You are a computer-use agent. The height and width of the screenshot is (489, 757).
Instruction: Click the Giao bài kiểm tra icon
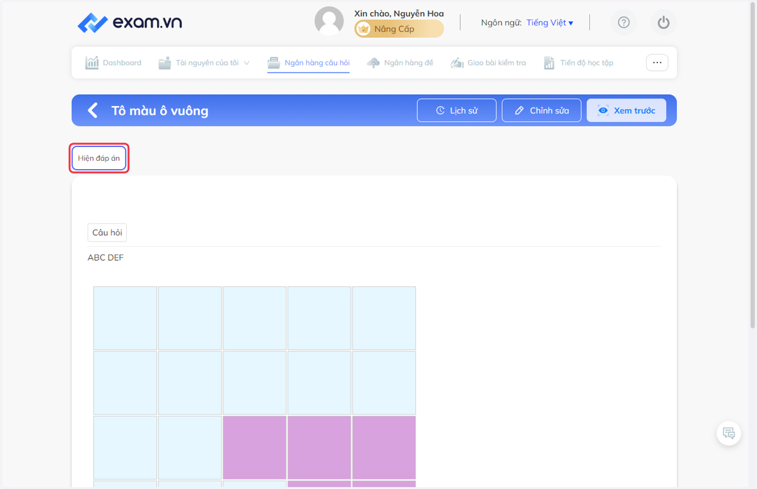click(x=457, y=62)
